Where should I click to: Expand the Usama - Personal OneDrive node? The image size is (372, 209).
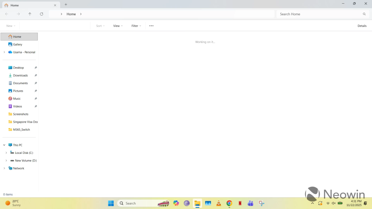point(4,52)
